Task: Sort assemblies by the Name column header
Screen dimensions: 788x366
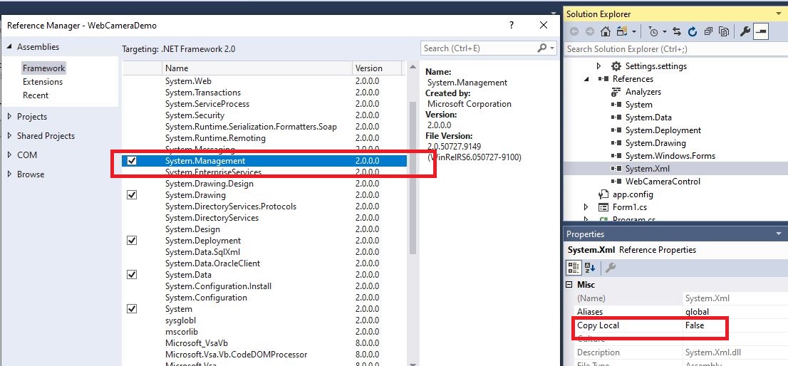Action: pos(256,68)
